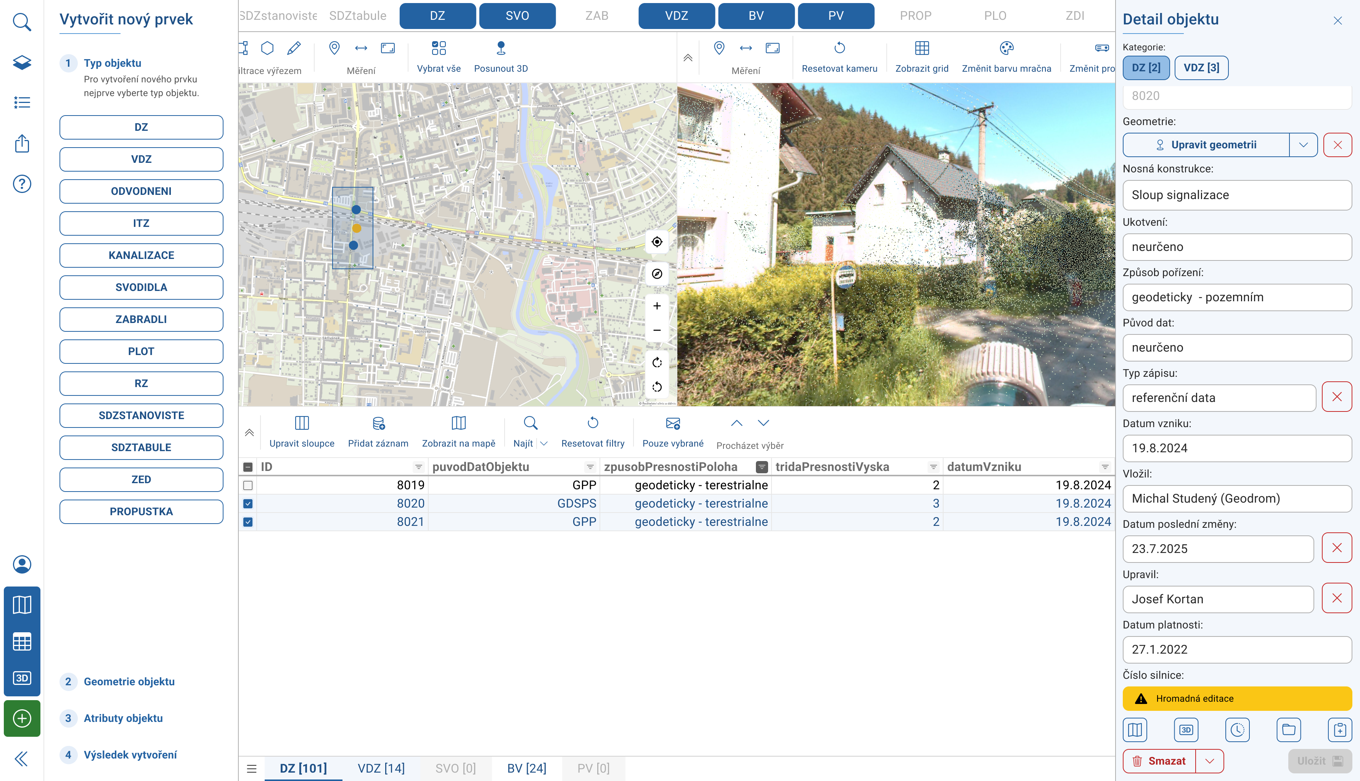The height and width of the screenshot is (781, 1360).
Task: Click the history clock icon in detail panel
Action: click(x=1237, y=730)
